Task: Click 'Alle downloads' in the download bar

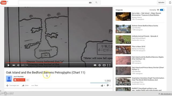Action: (165, 94)
